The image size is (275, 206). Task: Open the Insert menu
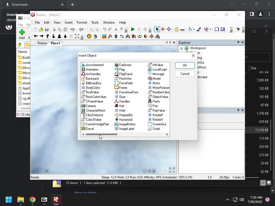point(68,23)
